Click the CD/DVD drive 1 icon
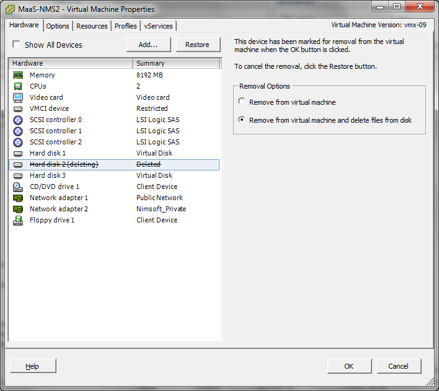The width and height of the screenshot is (439, 391). tap(18, 187)
